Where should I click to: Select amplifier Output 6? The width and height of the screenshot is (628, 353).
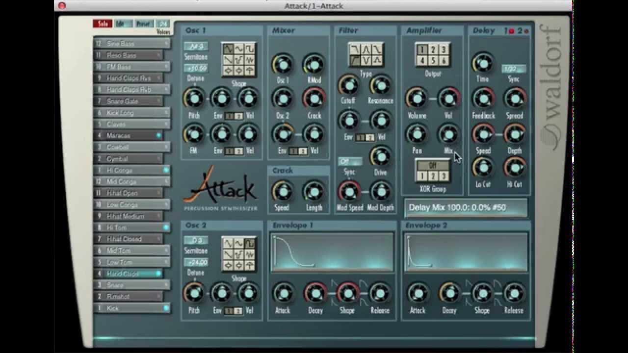tap(443, 60)
